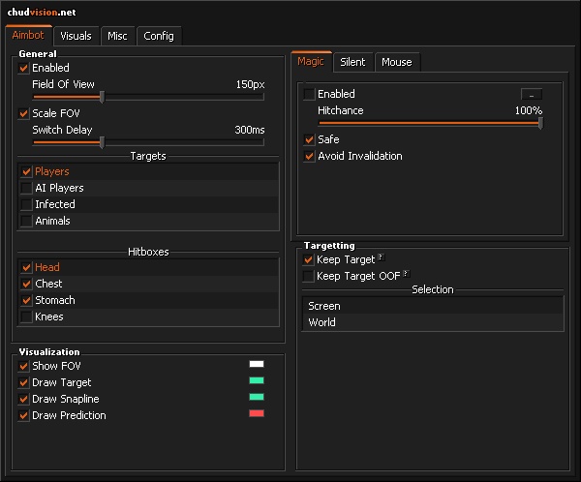Image resolution: width=581 pixels, height=482 pixels.
Task: Select the Silent sub-tab
Action: click(x=352, y=62)
